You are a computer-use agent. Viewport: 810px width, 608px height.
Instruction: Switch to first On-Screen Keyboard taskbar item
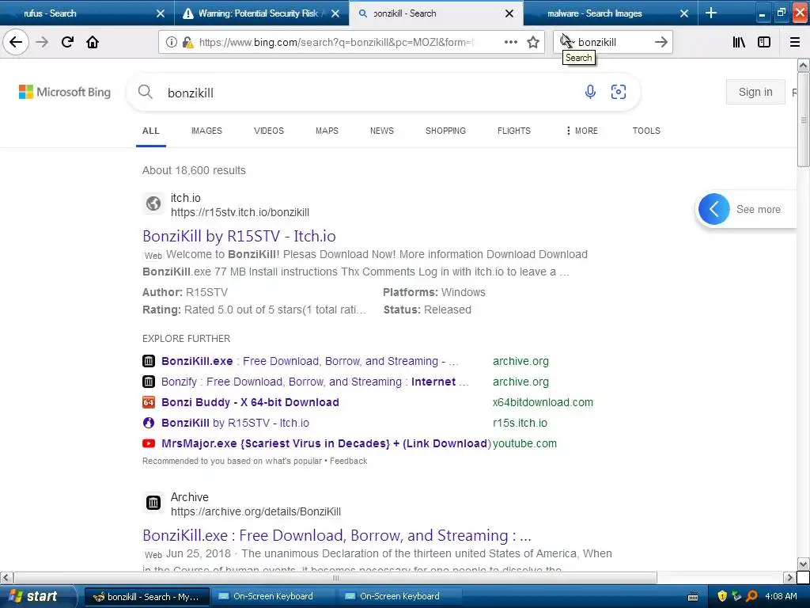point(273,596)
